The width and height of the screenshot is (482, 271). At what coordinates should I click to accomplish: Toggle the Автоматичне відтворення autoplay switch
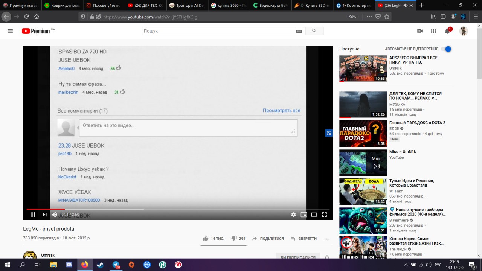coord(446,49)
